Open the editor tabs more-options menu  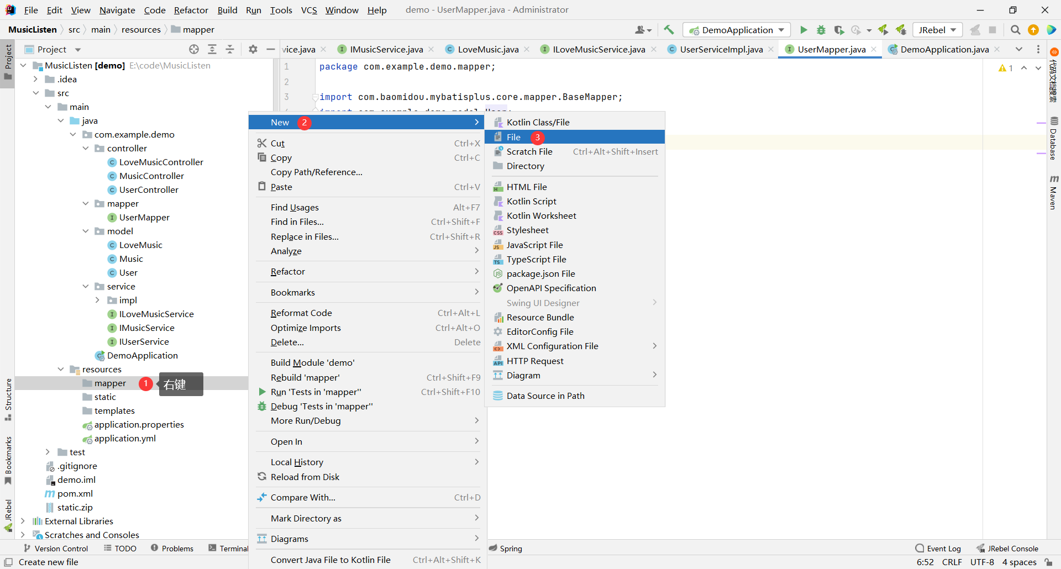[x=1038, y=49]
